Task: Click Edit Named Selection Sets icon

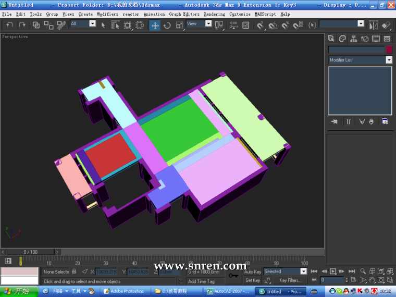Action: [x=313, y=25]
